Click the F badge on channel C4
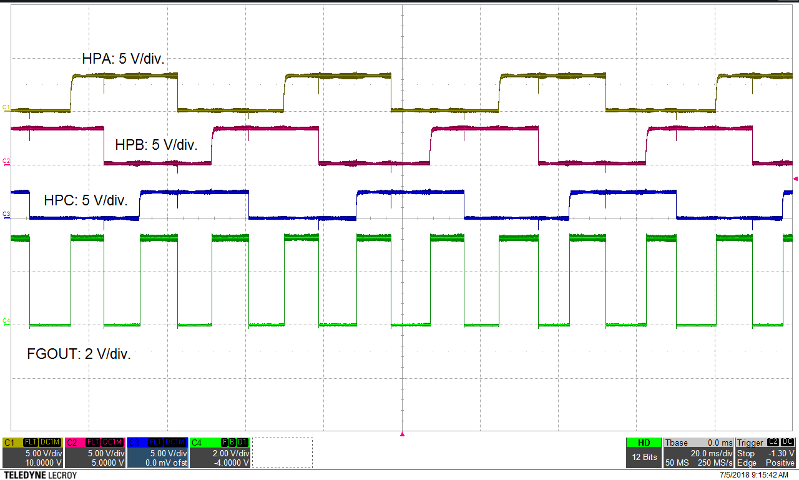 (x=224, y=443)
